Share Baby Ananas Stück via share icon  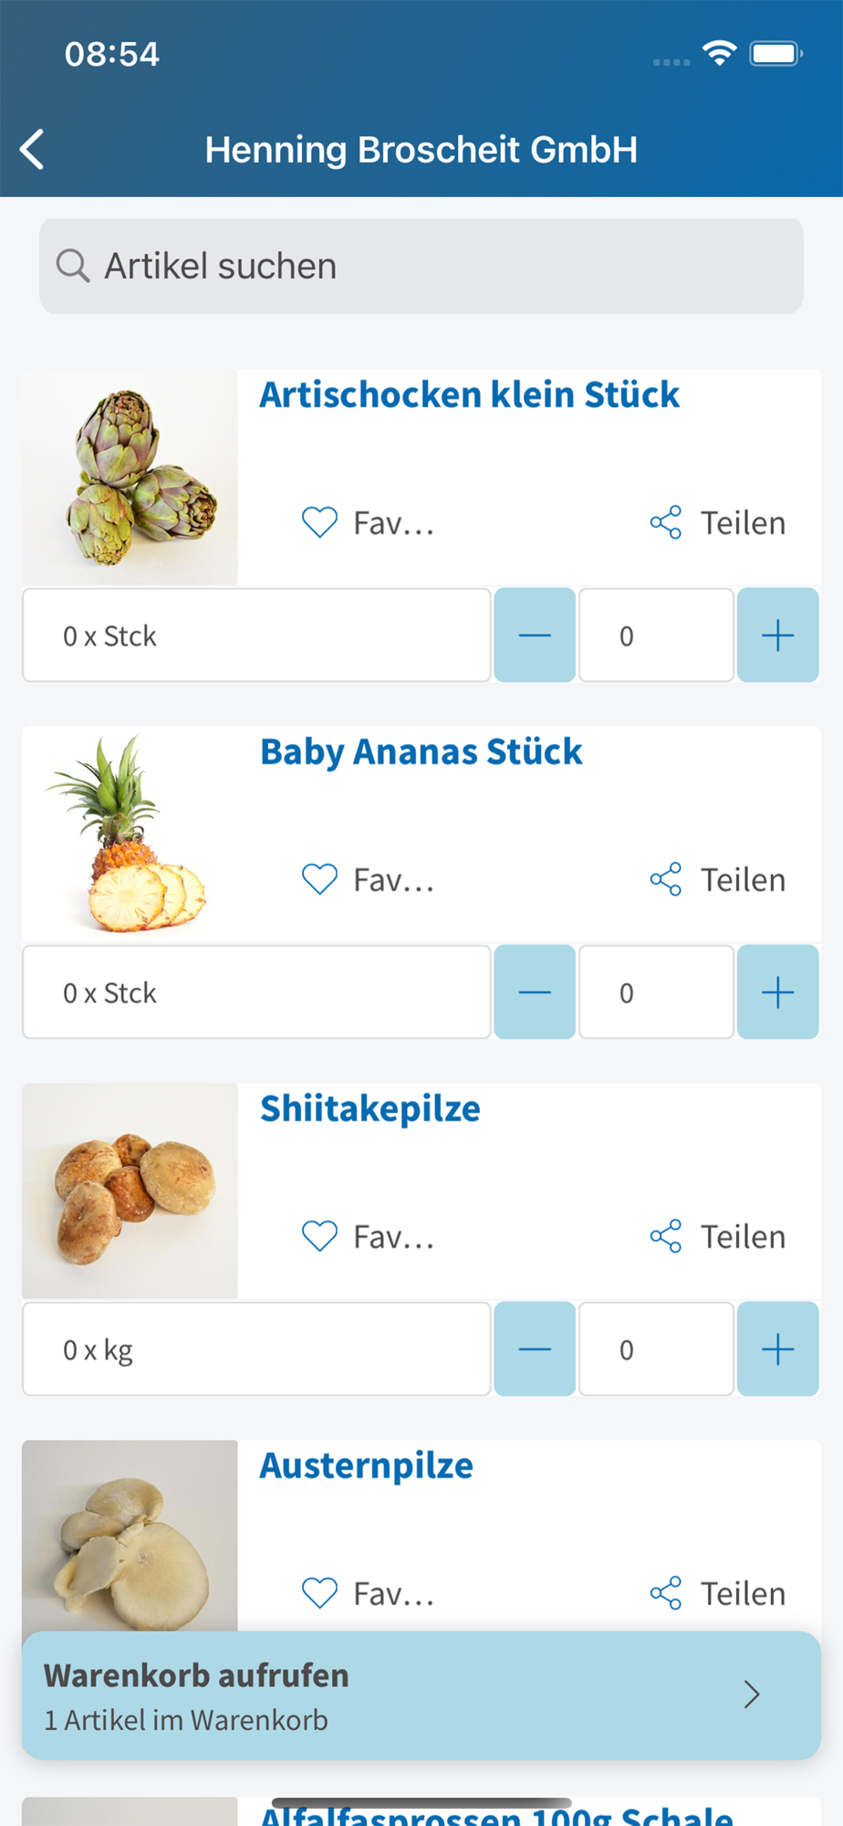(666, 880)
